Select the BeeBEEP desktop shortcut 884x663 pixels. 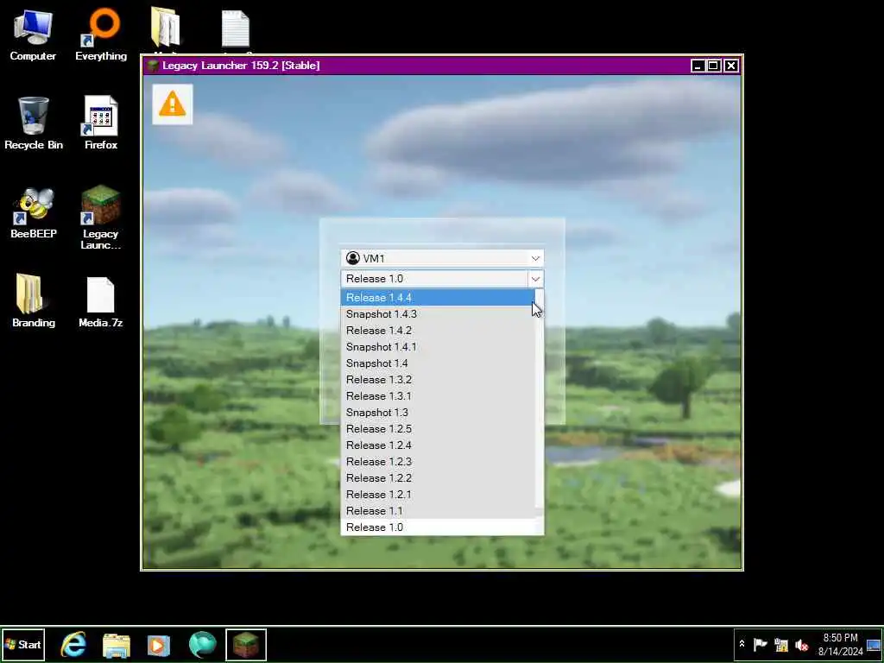pyautogui.click(x=34, y=212)
